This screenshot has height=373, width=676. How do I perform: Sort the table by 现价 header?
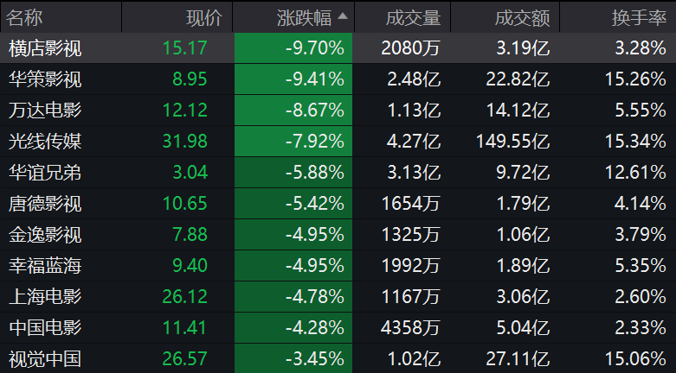(204, 16)
